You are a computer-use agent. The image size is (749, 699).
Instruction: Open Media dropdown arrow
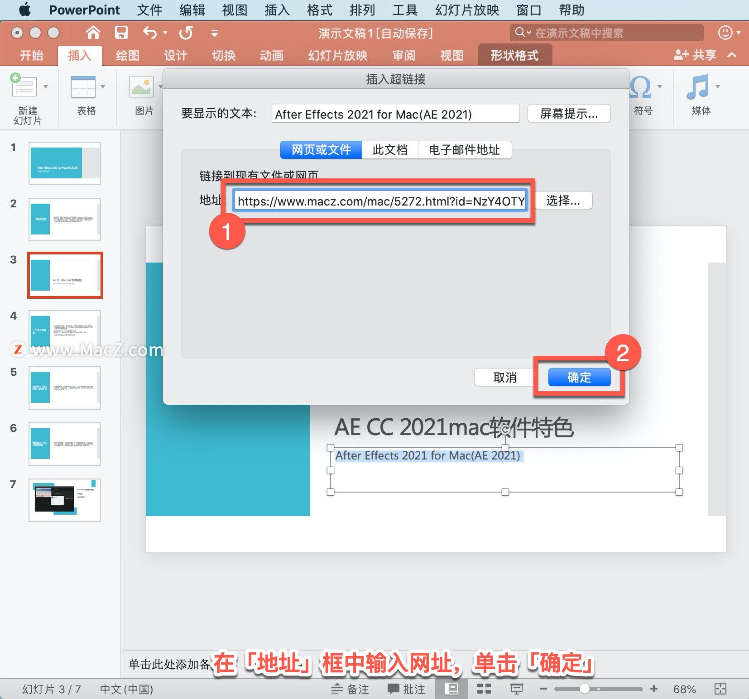718,86
